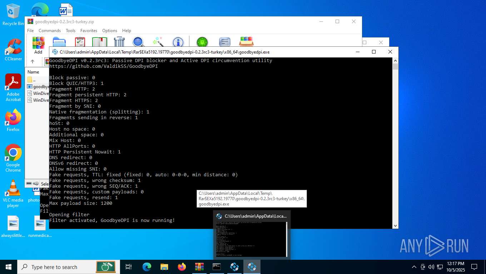Switch to WinRAR from the taskbar

click(x=199, y=267)
